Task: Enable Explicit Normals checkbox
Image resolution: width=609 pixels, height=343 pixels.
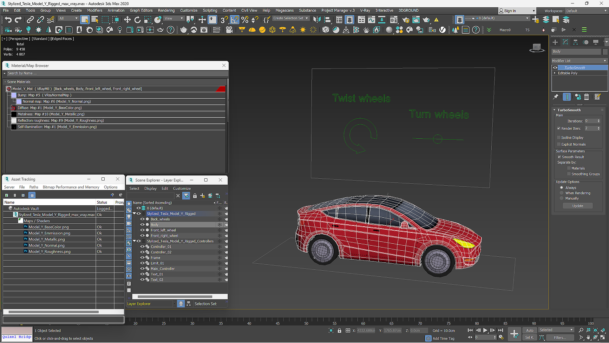Action: [x=559, y=144]
